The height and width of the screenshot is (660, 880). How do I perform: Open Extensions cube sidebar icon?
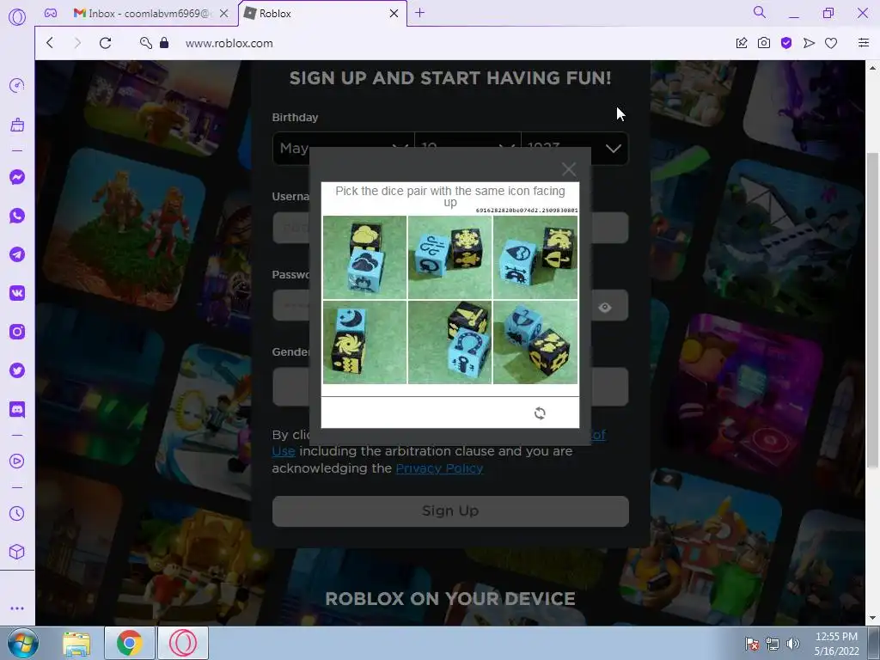tap(17, 553)
